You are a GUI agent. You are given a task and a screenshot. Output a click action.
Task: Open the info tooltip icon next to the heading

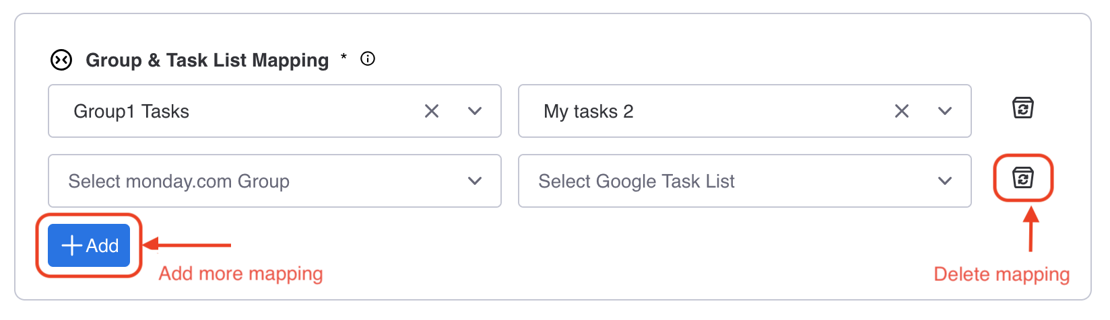coord(368,58)
